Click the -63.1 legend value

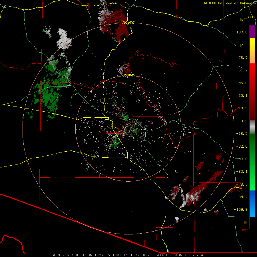click(242, 172)
